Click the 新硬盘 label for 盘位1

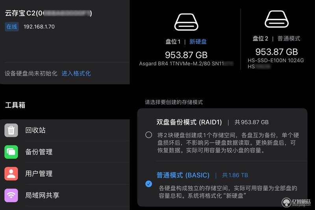tap(198, 42)
